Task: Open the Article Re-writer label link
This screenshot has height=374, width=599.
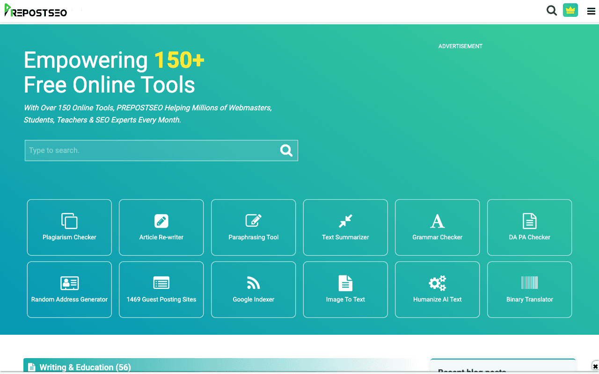Action: 161,237
